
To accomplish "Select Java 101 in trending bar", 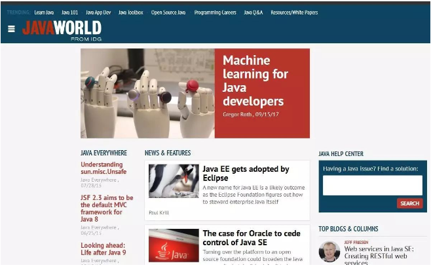I will point(69,12).
